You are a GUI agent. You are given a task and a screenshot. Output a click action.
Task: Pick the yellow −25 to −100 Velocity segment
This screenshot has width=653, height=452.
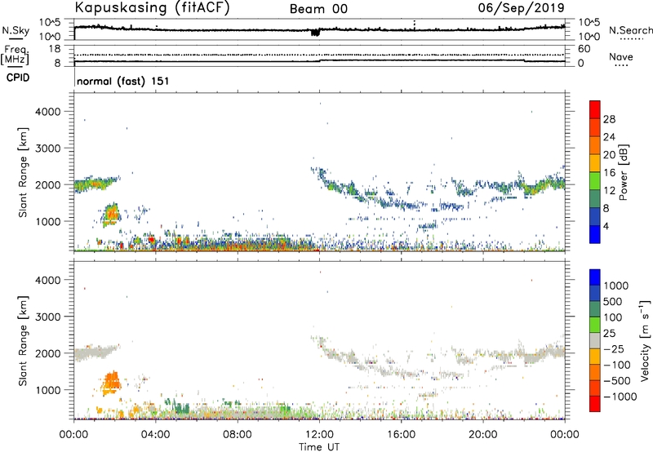tap(595, 357)
